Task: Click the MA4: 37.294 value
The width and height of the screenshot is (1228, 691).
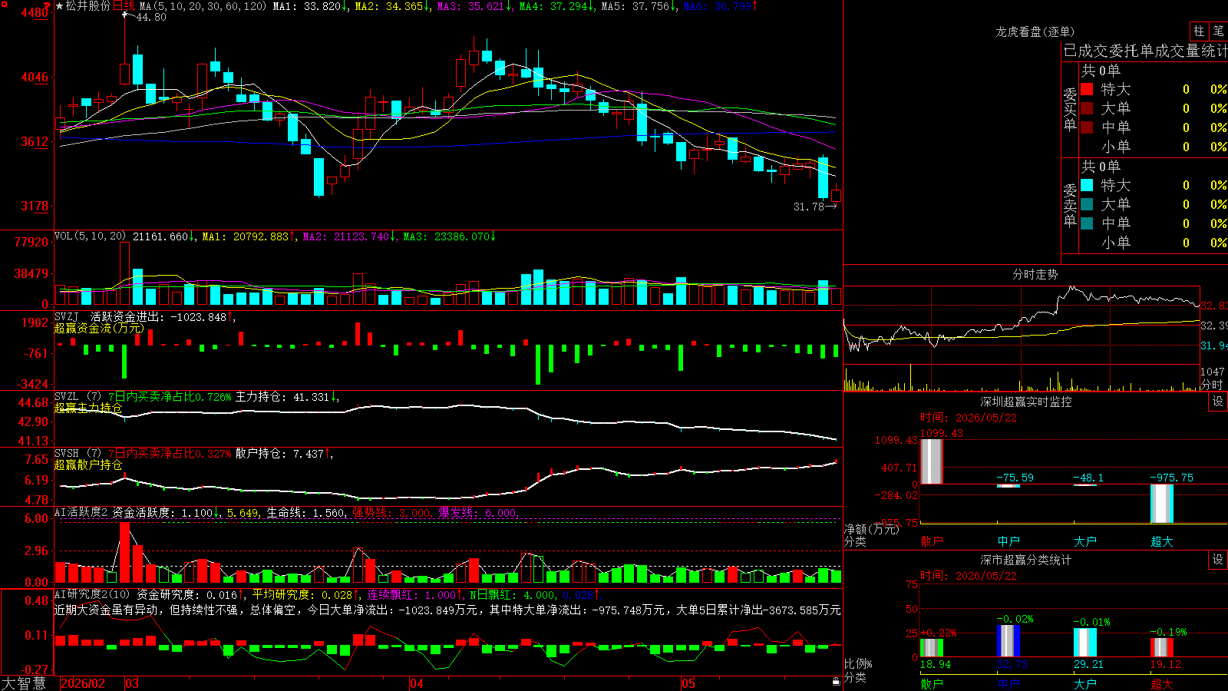Action: 556,6
